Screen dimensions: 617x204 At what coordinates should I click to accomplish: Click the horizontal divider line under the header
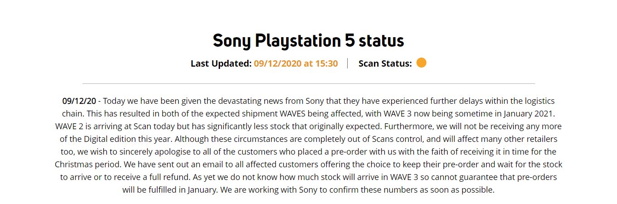pos(308,83)
